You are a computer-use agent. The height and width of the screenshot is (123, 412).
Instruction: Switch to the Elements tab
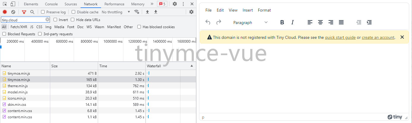click(31, 4)
